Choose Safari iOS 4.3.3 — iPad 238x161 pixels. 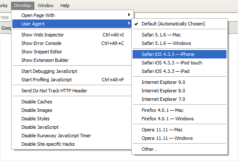(x=179, y=71)
